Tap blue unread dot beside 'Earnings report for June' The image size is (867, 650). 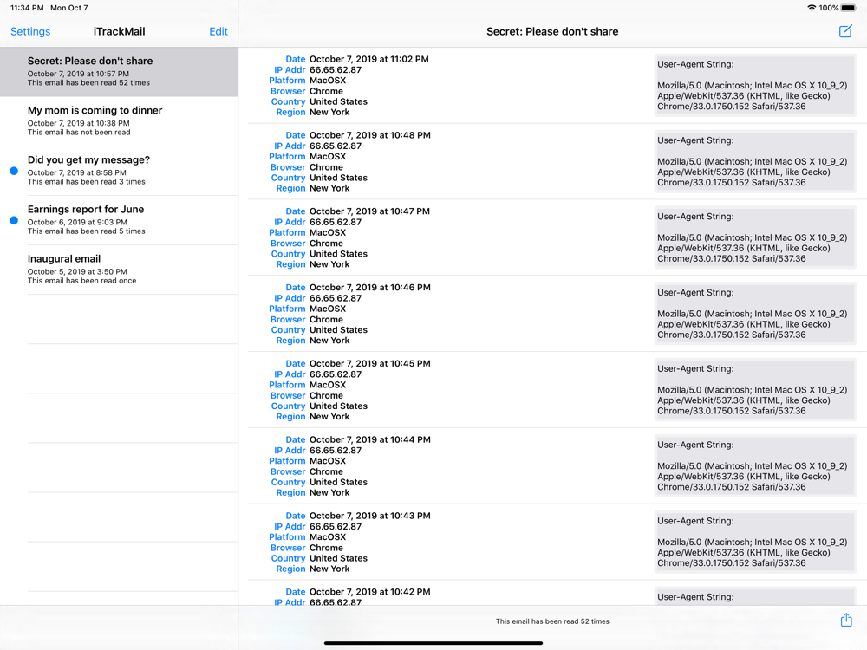point(14,220)
